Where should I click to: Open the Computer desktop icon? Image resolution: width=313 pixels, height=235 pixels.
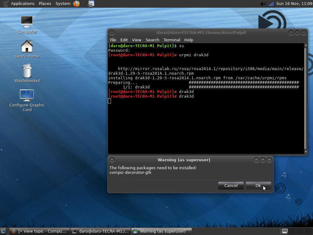tap(27, 21)
